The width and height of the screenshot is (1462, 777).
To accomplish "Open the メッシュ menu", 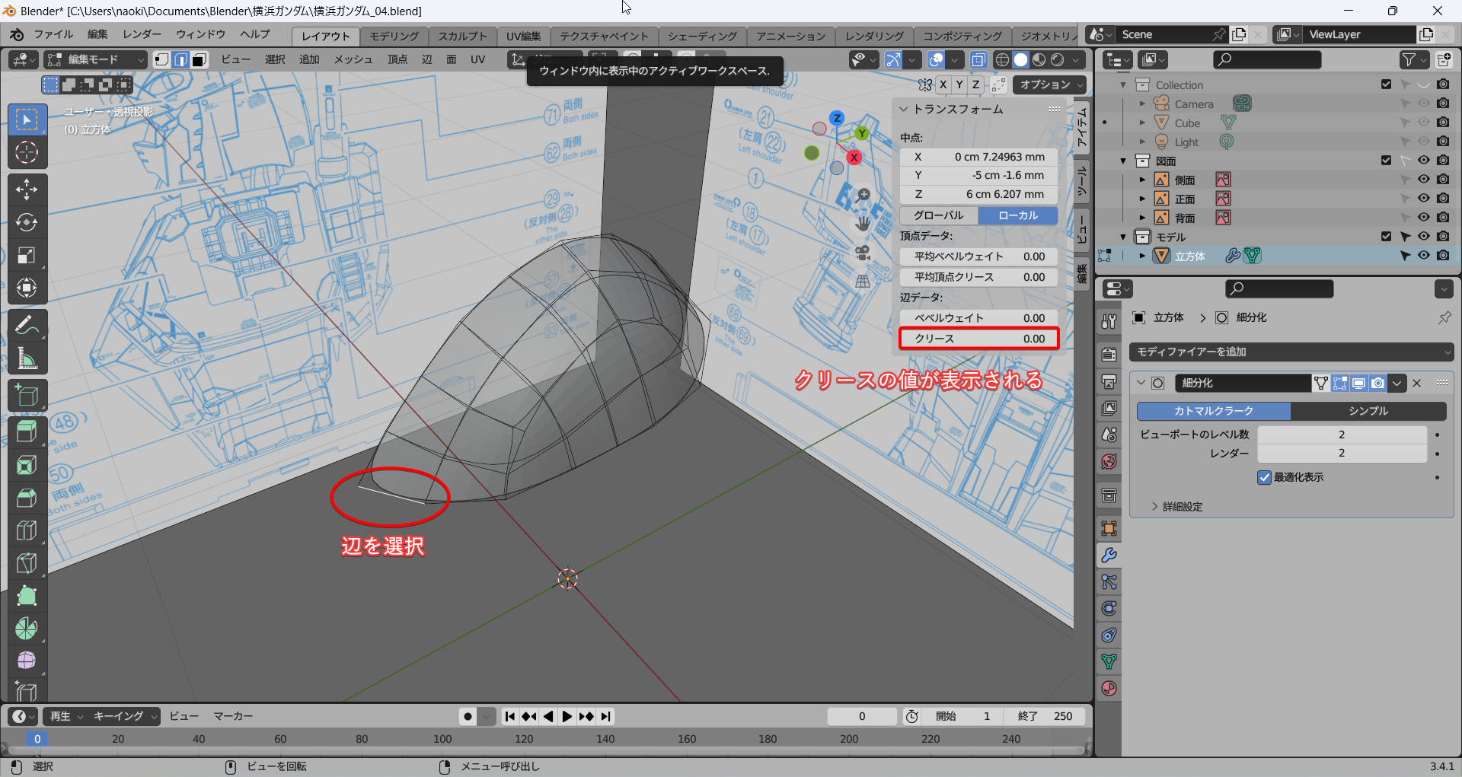I will (x=353, y=59).
